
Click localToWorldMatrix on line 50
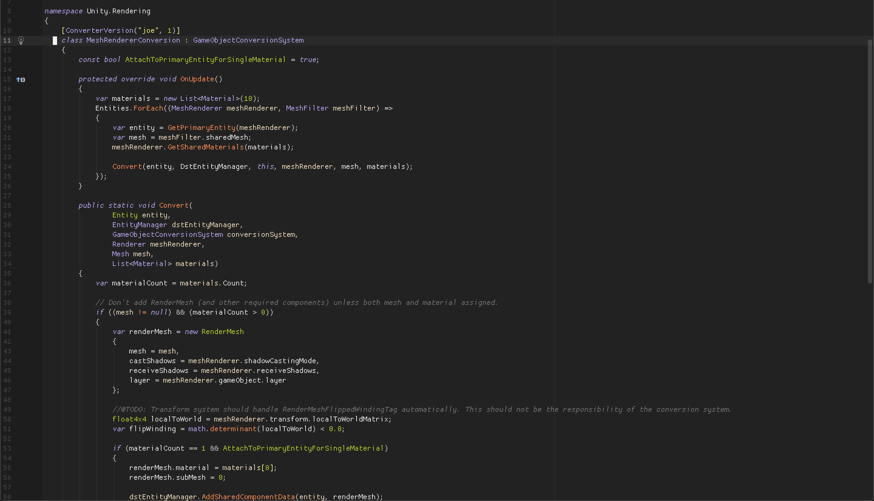tap(350, 419)
